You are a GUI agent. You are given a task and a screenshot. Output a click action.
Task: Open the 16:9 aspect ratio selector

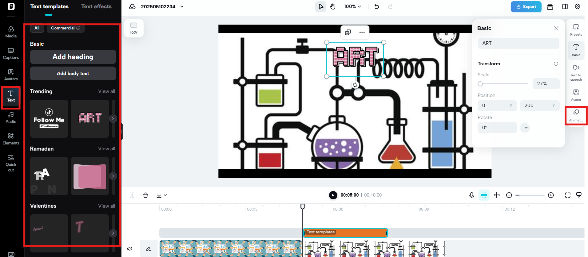click(x=134, y=28)
